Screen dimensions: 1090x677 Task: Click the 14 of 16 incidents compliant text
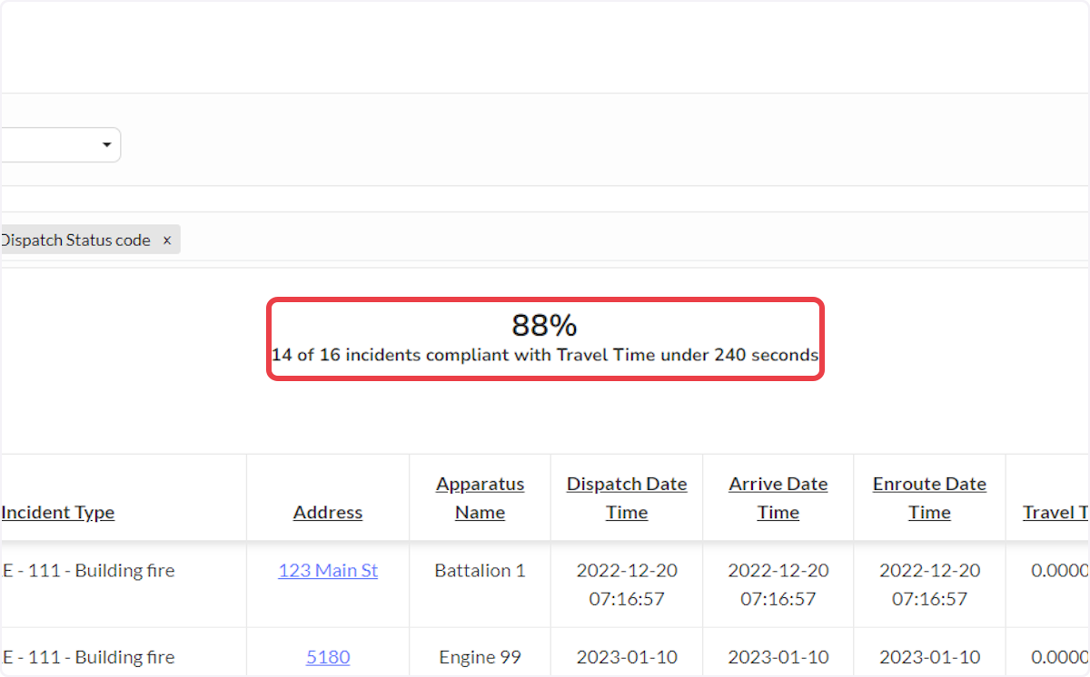click(545, 355)
